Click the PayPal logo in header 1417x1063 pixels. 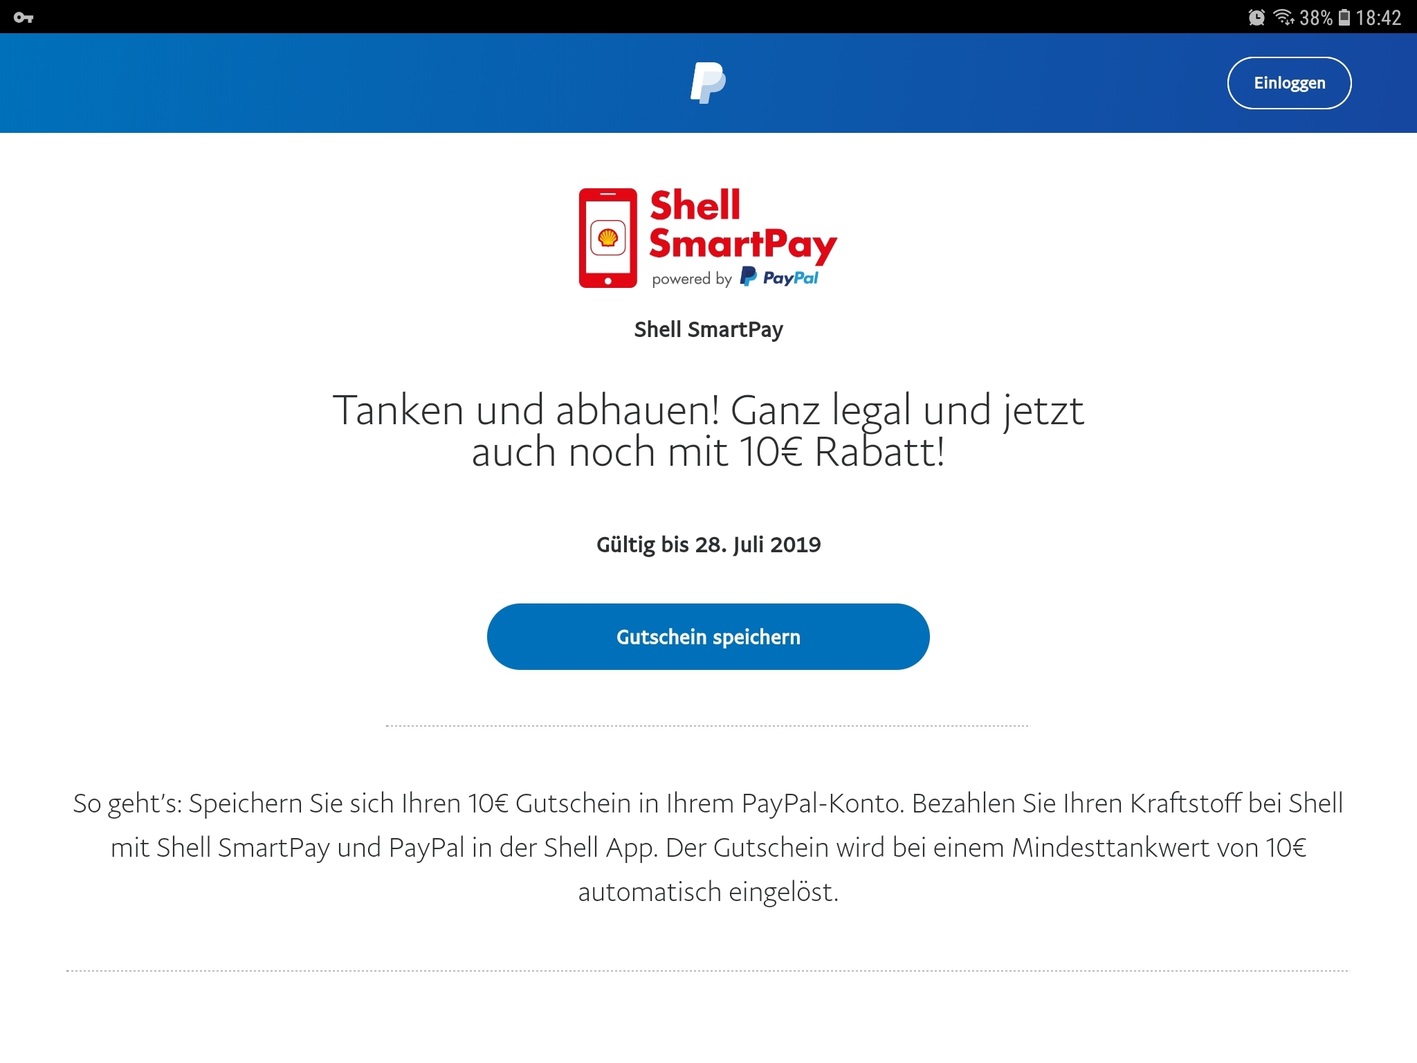point(708,83)
